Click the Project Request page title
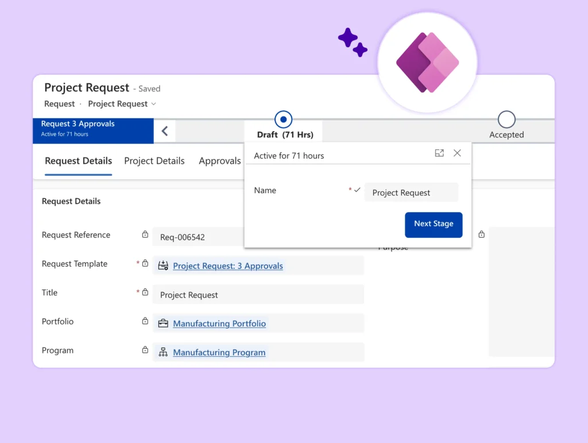 [x=87, y=87]
